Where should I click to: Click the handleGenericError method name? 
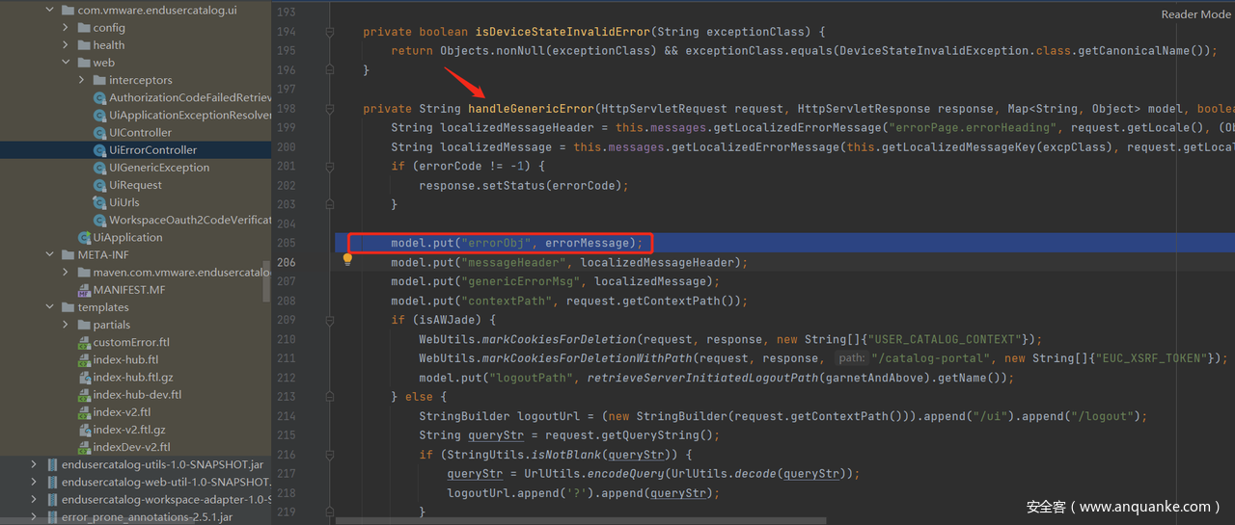tap(531, 109)
